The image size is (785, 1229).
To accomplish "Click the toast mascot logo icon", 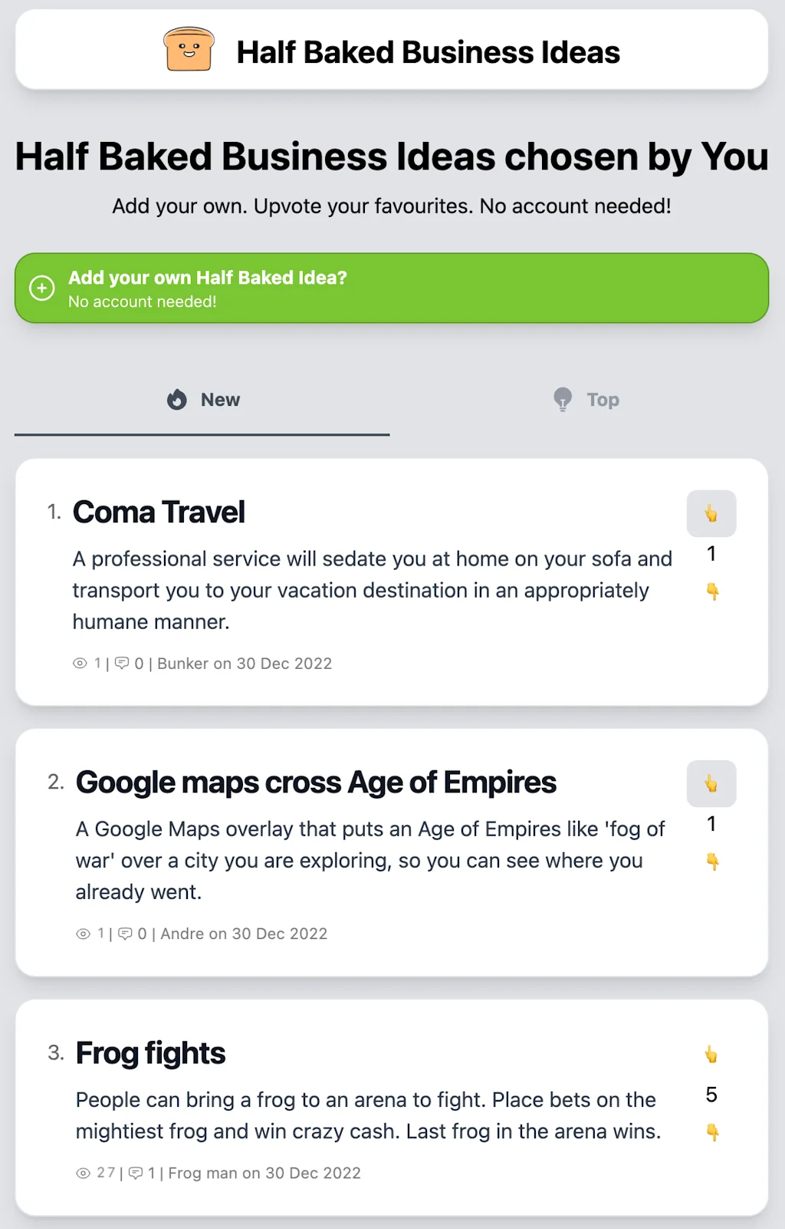I will [x=189, y=50].
